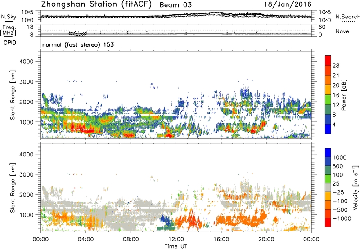This screenshot has width=360, height=249.
Task: Click the 'N.Sky' legend label
Action: pyautogui.click(x=9, y=17)
